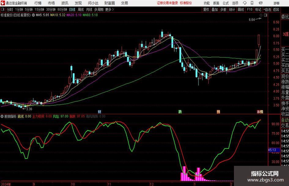Toggle the right info panel icon

click(x=265, y=15)
